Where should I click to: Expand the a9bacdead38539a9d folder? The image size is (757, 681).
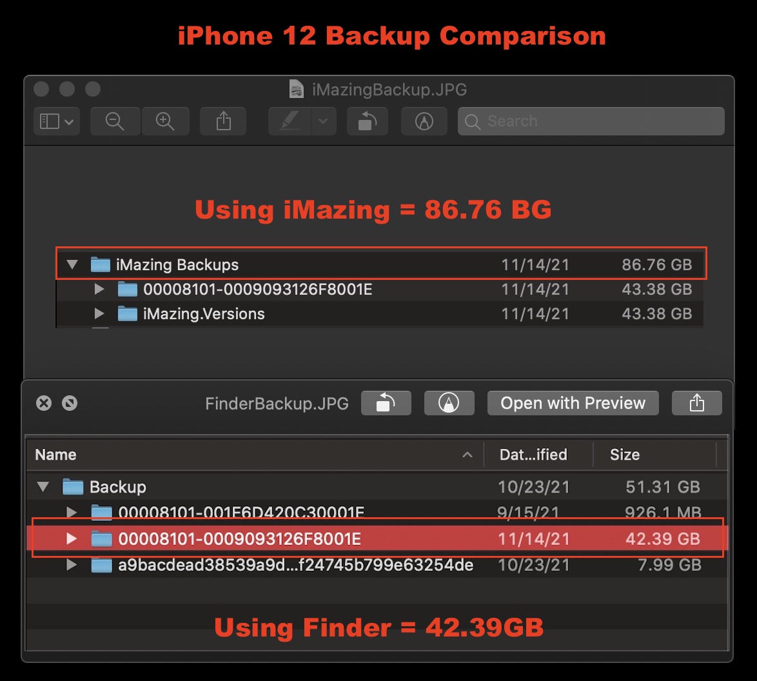pos(72,566)
